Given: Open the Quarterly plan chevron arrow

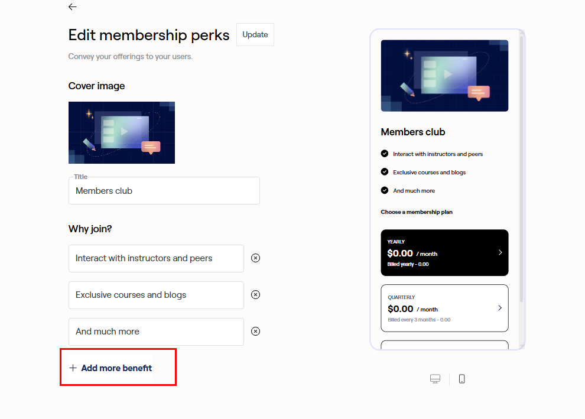Looking at the screenshot, I should click(x=500, y=308).
